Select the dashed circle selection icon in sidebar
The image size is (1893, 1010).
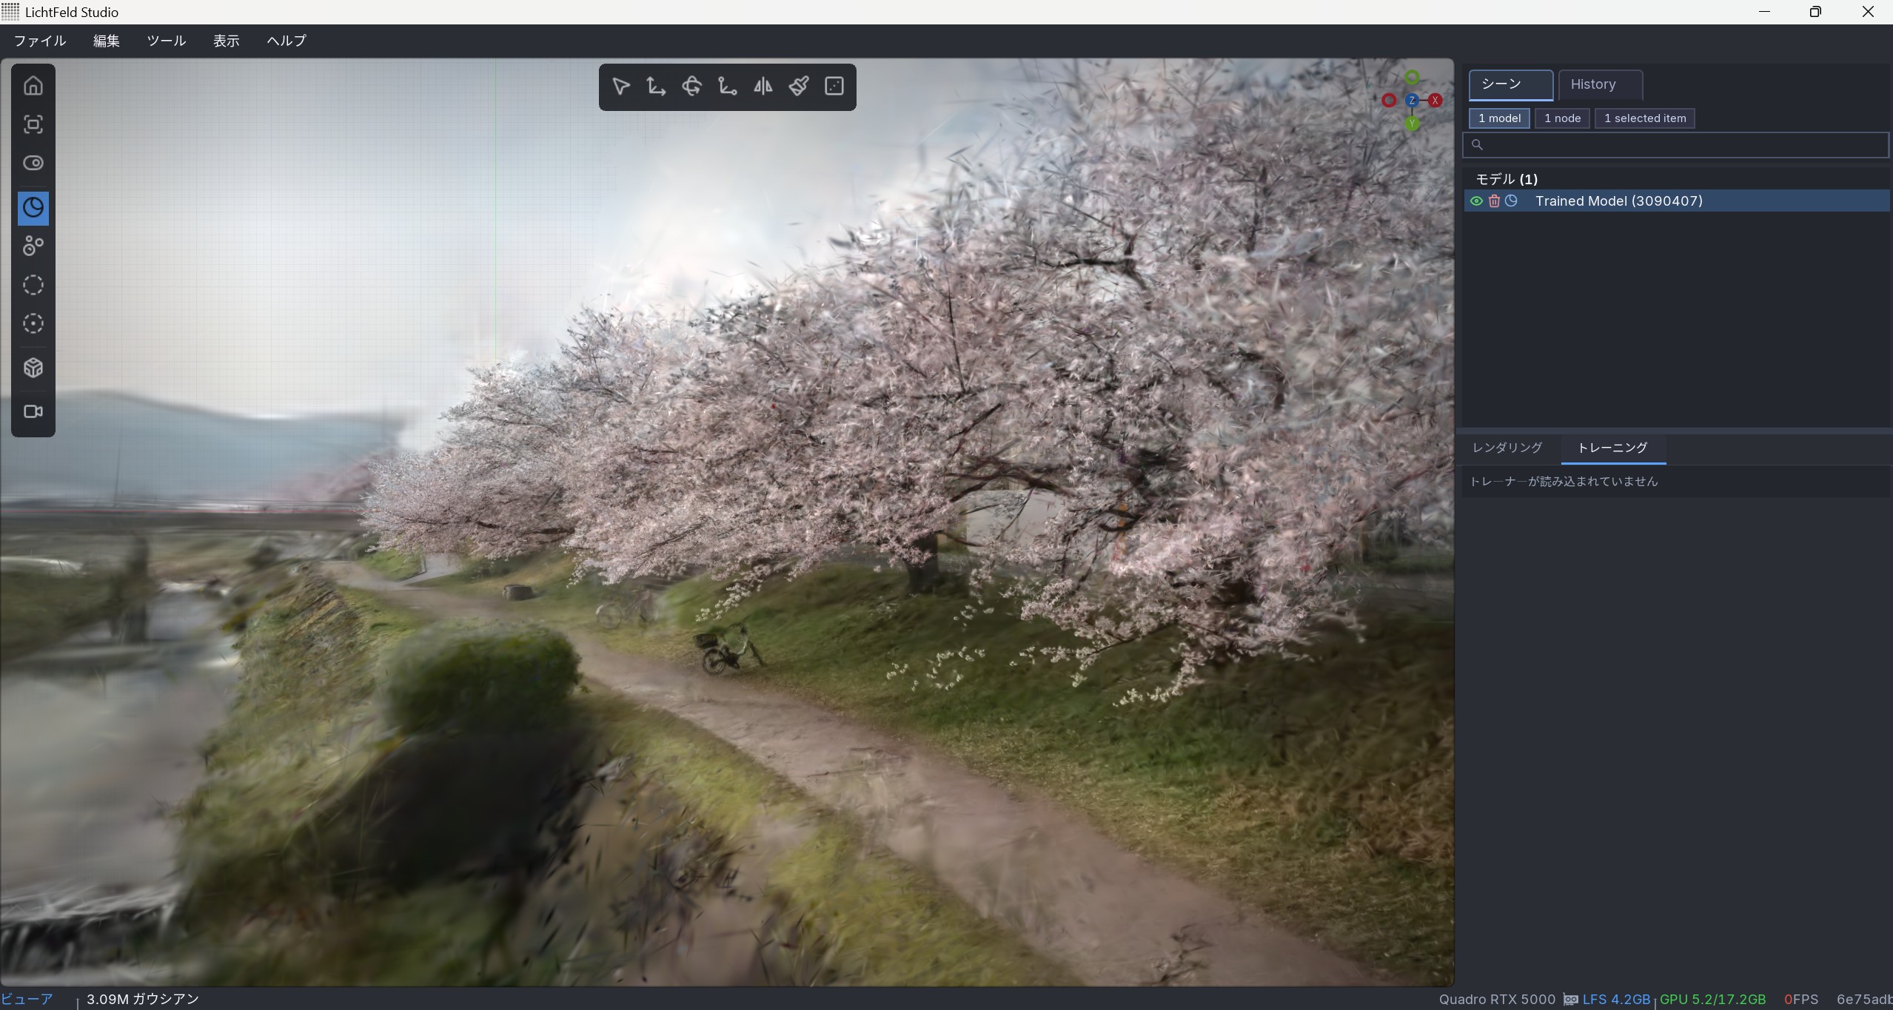33,285
